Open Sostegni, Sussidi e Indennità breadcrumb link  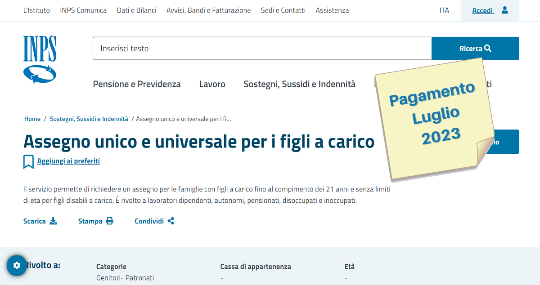point(89,119)
